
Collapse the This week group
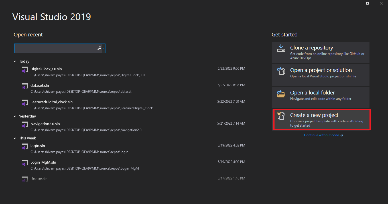[x=15, y=138]
